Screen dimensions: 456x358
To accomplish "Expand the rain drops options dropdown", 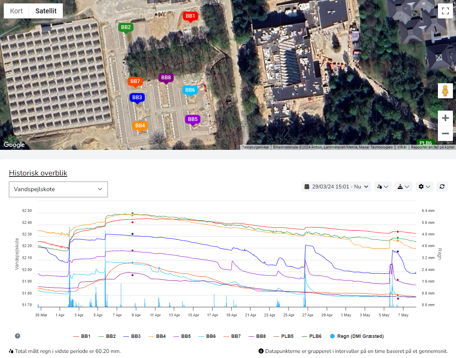I will point(383,187).
